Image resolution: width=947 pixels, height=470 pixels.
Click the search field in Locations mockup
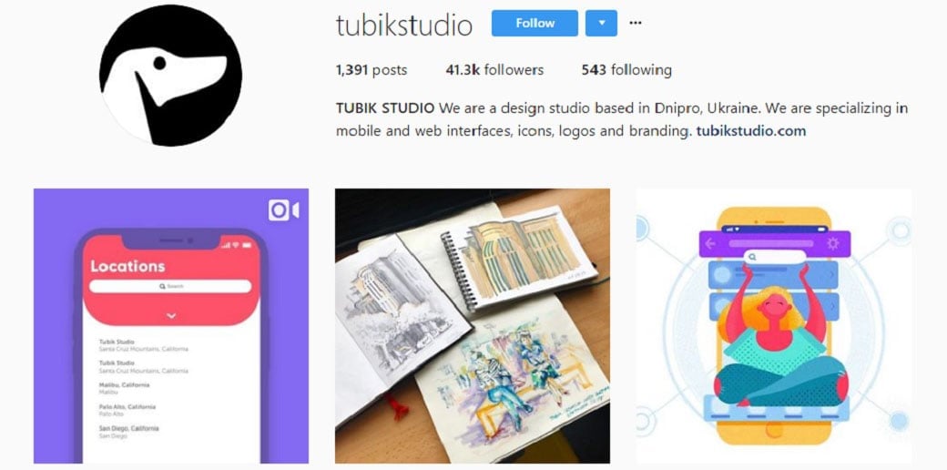click(x=170, y=286)
